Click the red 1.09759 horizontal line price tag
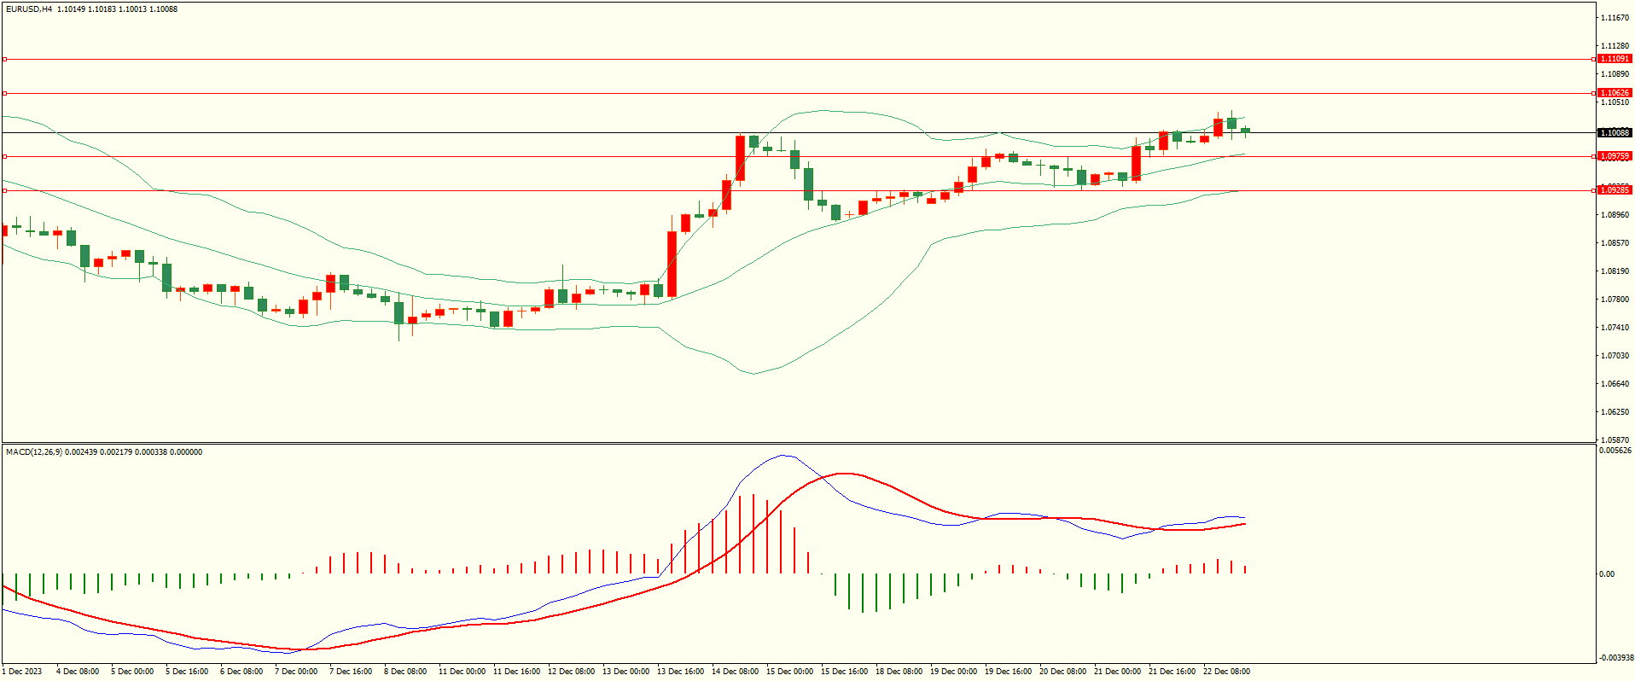 1615,156
